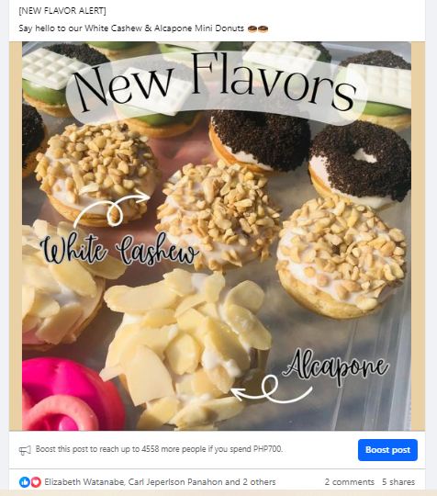The height and width of the screenshot is (496, 437).
Task: Click the 'White Cashew' script label in photo
Action: [119, 250]
